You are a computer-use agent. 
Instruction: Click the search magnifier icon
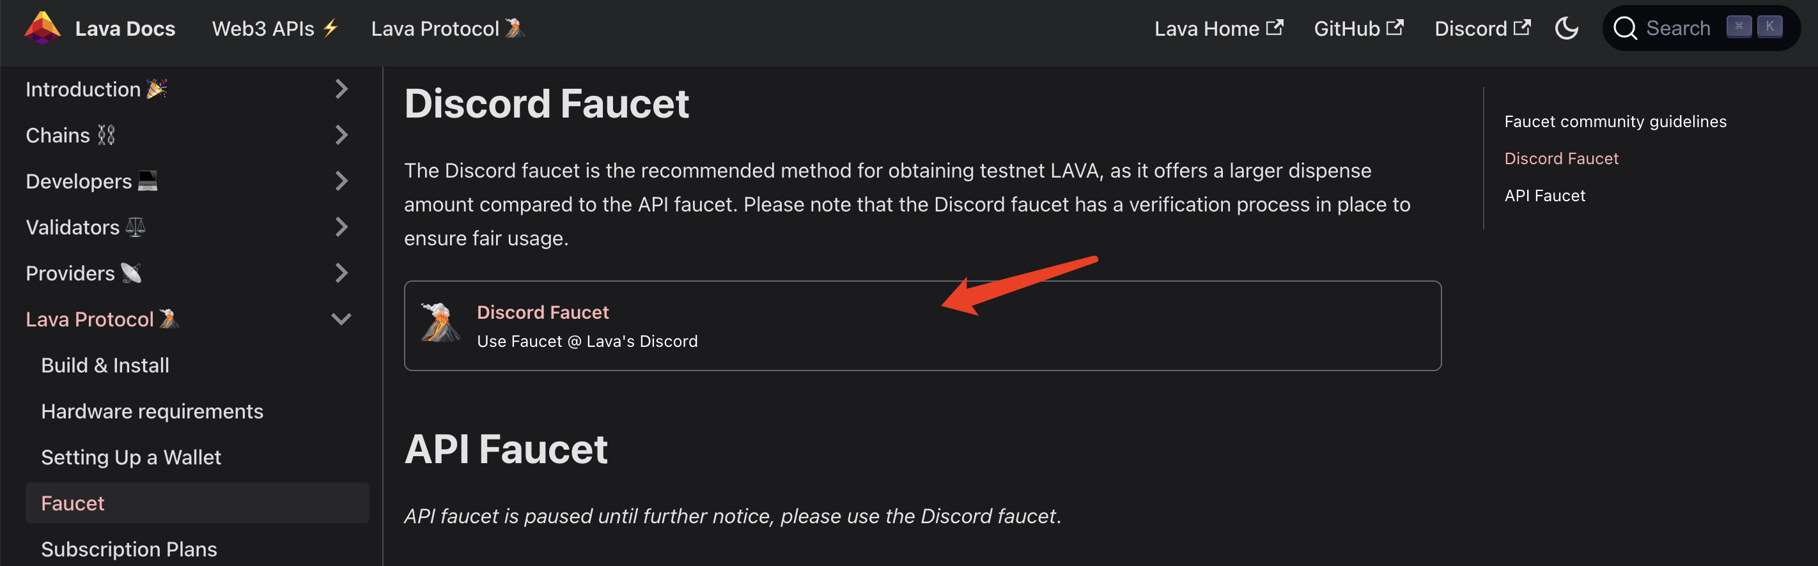click(1624, 29)
